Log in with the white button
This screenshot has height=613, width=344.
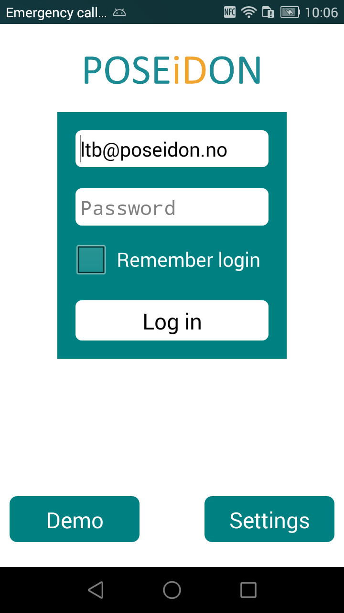coord(172,320)
